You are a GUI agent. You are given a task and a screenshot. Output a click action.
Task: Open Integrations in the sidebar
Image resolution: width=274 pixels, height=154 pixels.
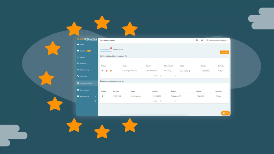pos(82,76)
